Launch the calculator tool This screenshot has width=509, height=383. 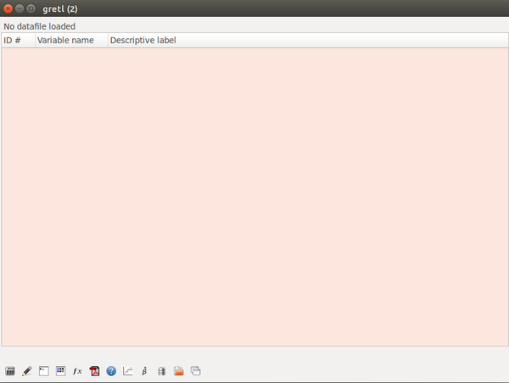[10, 370]
